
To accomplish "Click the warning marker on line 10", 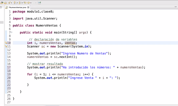I will tap(6, 43).
